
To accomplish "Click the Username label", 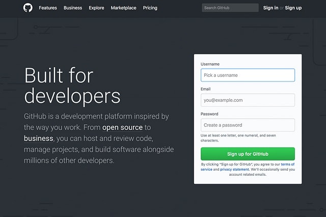I will point(210,64).
